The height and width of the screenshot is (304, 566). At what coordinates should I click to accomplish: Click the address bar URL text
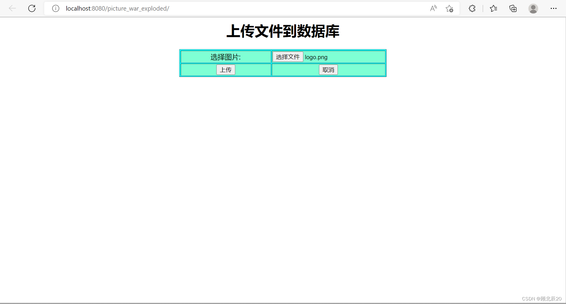click(x=117, y=9)
